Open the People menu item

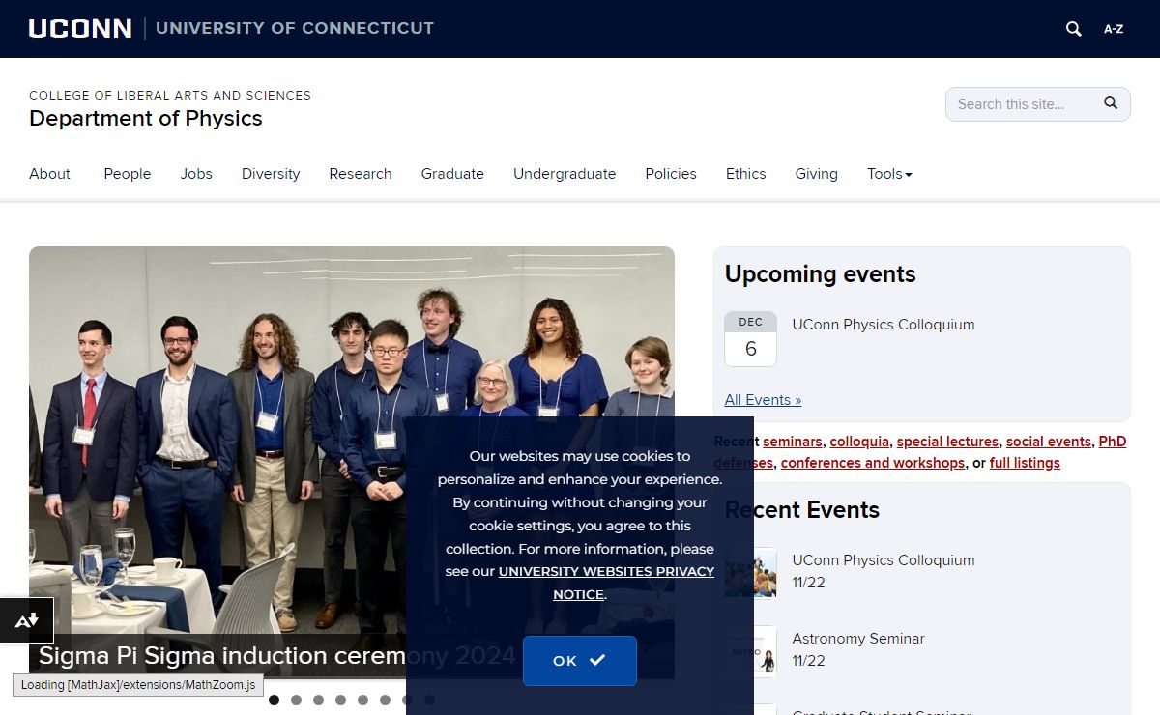click(x=128, y=174)
